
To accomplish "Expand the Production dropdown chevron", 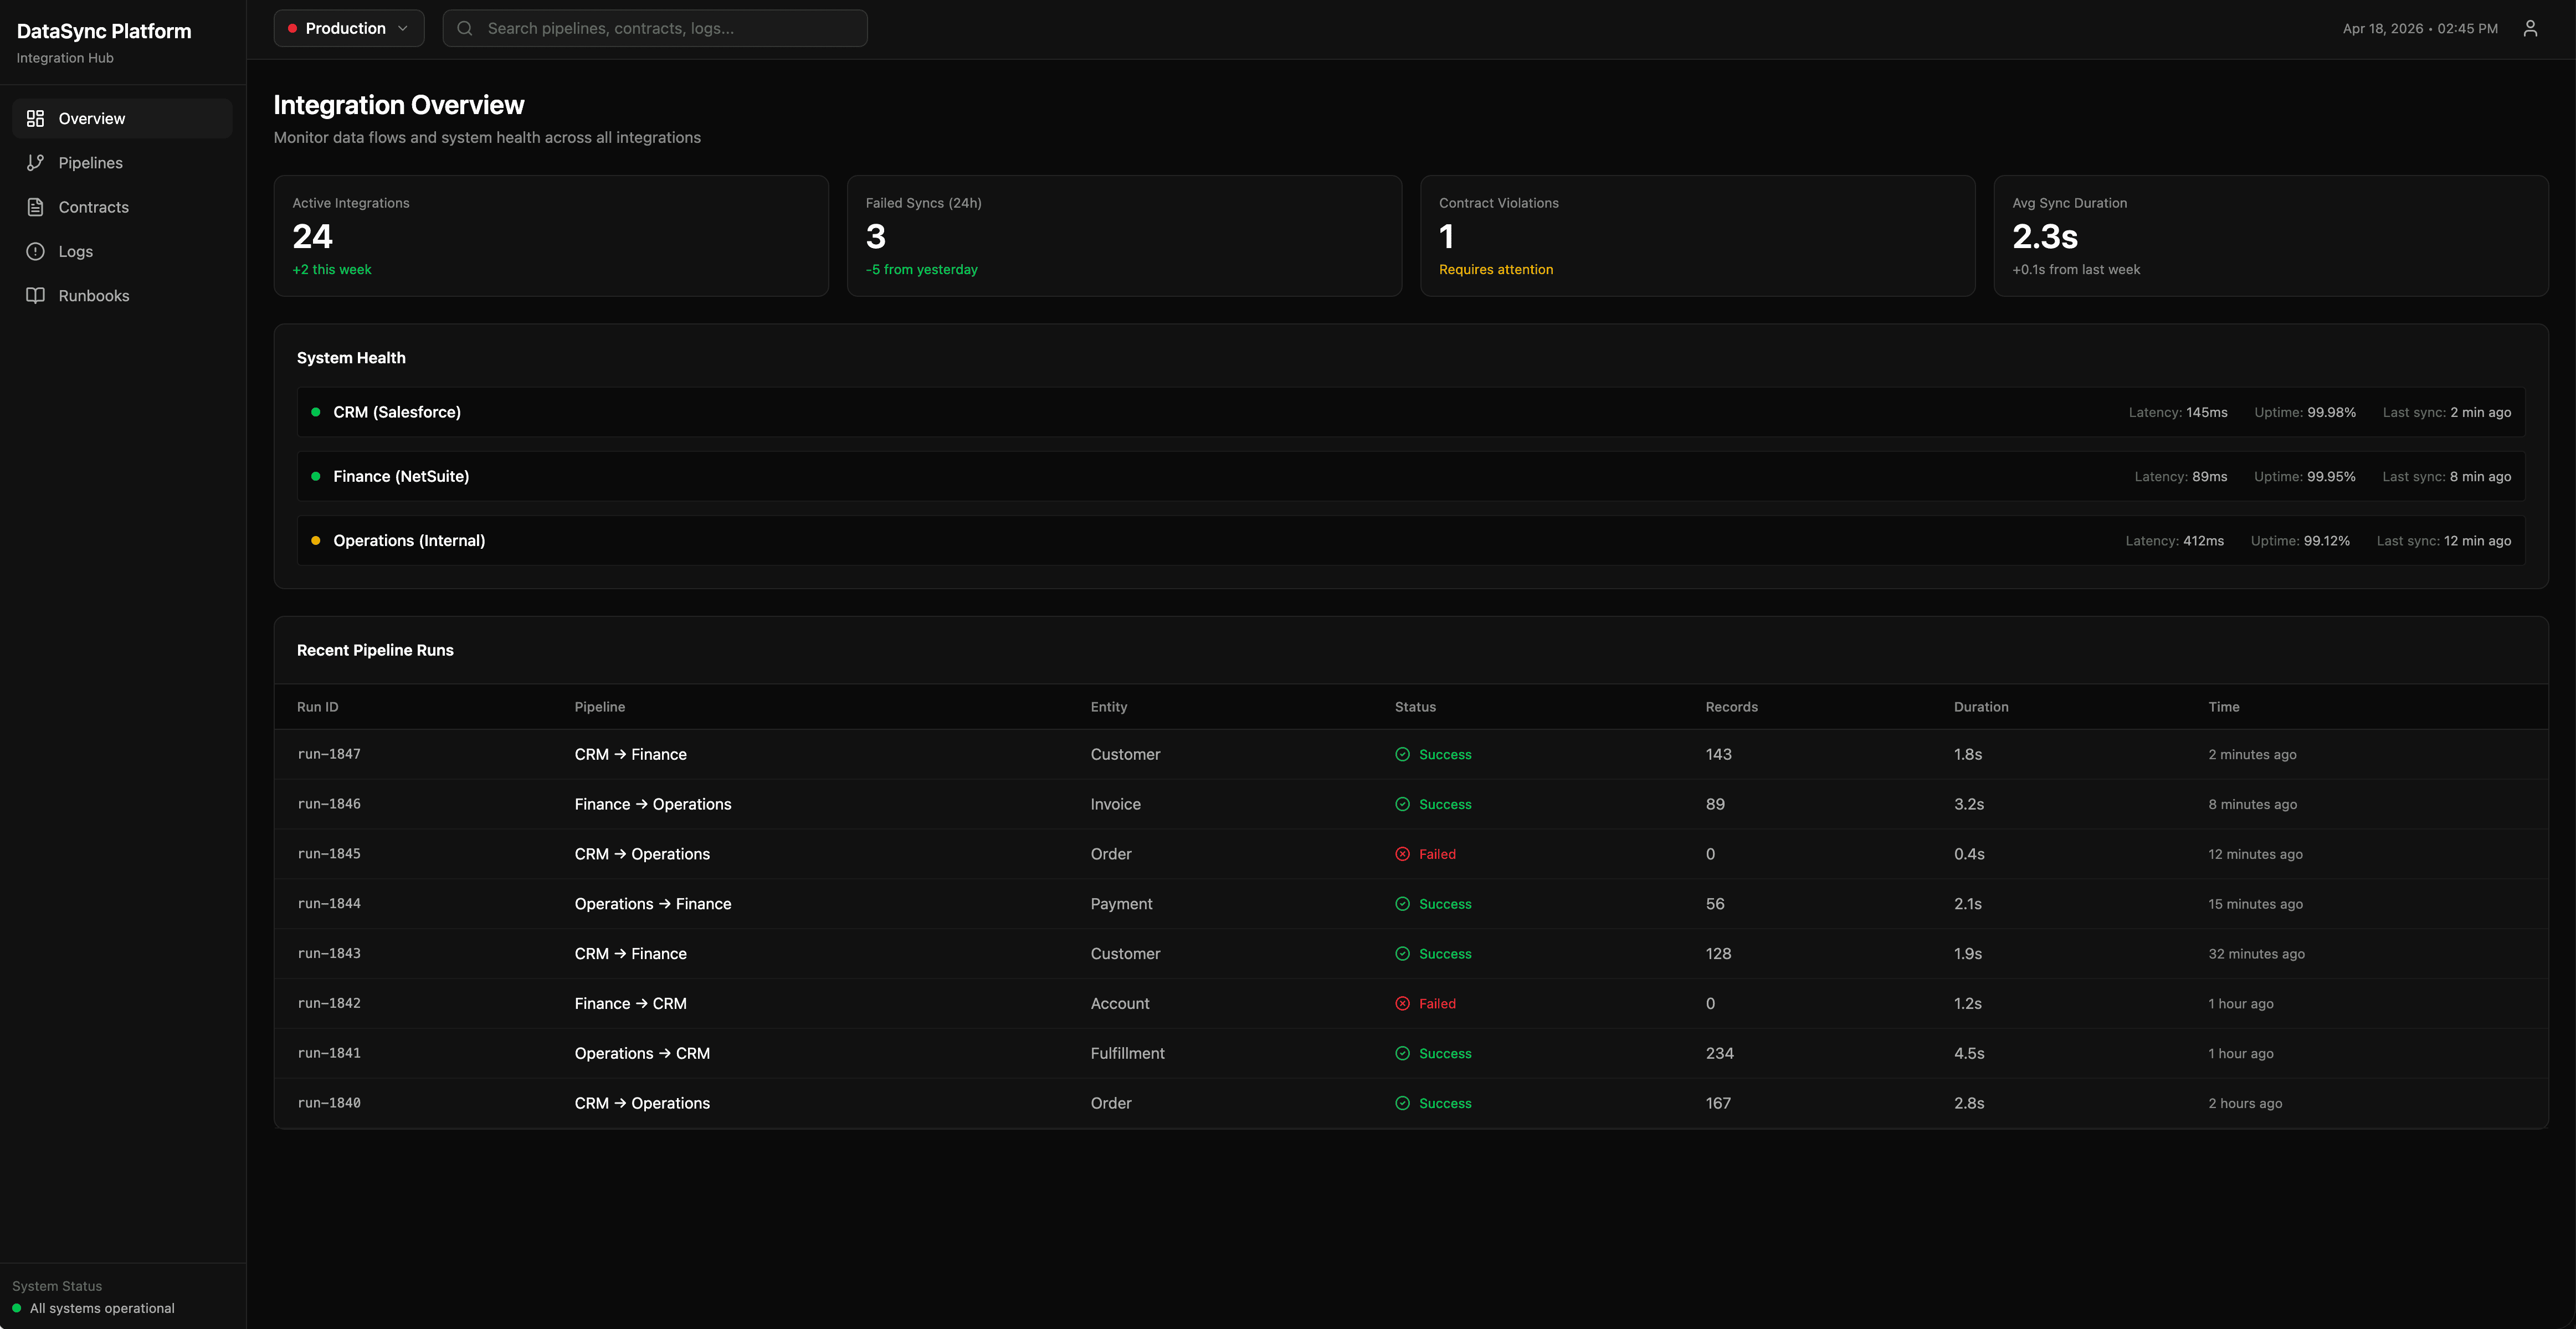I will (x=403, y=28).
